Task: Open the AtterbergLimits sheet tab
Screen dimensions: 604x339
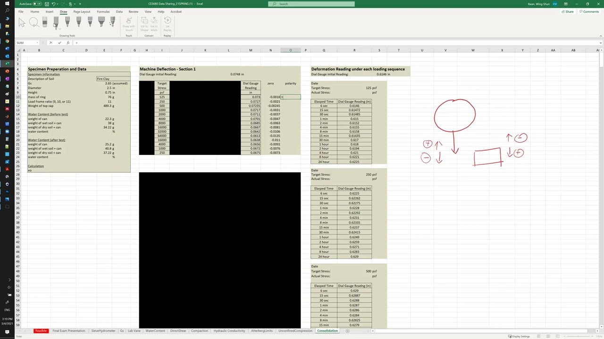Action: pyautogui.click(x=262, y=331)
